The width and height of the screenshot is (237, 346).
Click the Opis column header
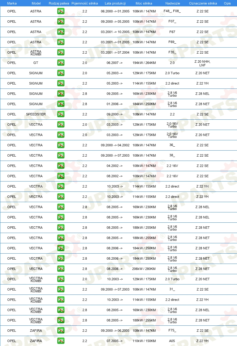(x=227, y=3)
